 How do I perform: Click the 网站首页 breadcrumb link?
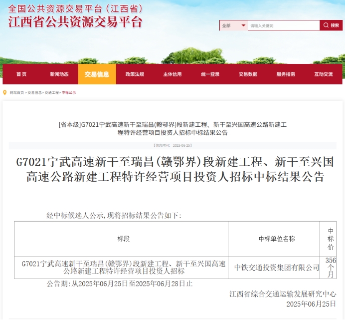click(16, 93)
